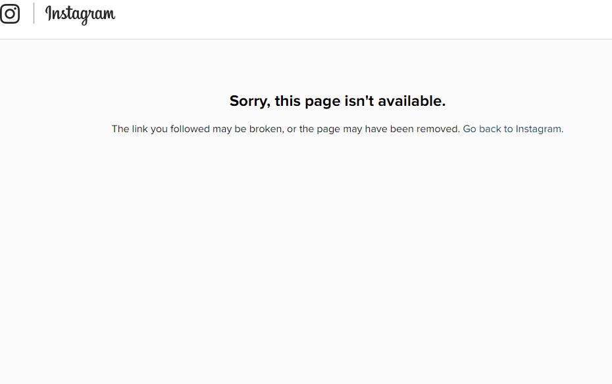Click the words Go back in the link
This screenshot has height=384, width=612.
tap(482, 129)
